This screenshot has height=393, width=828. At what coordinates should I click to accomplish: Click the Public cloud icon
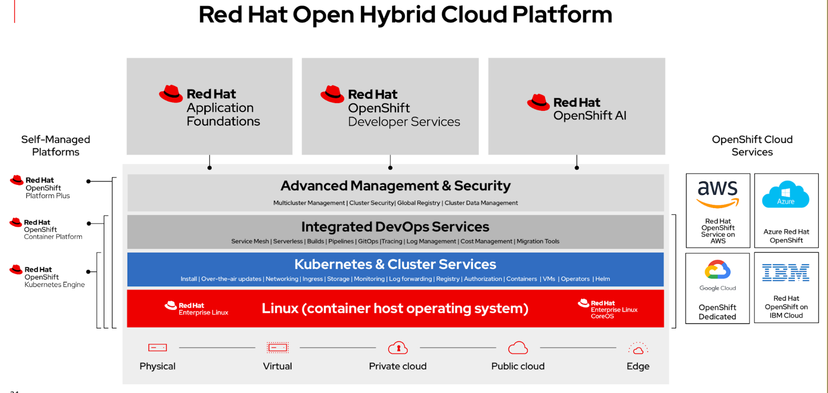point(518,348)
